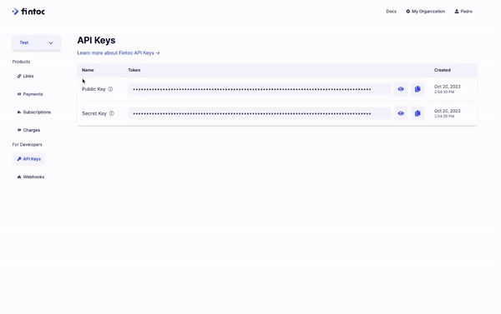Select API Keys in the sidebar
The image size is (501, 314).
[x=29, y=159]
